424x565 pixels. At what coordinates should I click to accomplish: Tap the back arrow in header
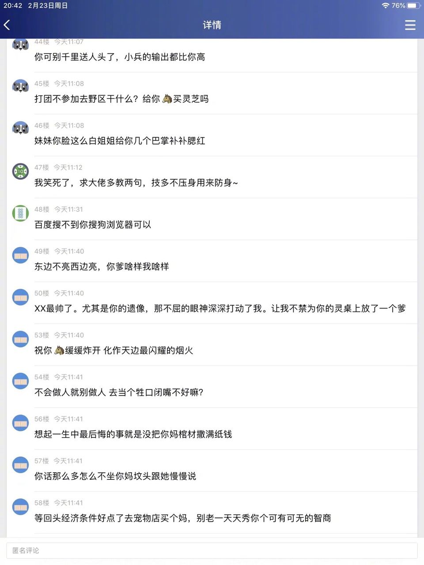point(7,25)
